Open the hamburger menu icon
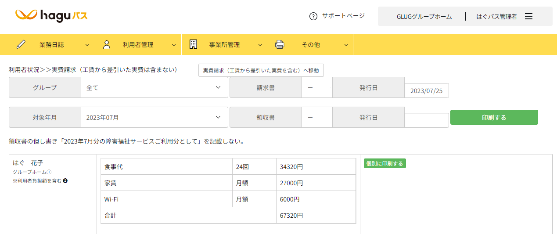The image size is (557, 234). click(529, 16)
